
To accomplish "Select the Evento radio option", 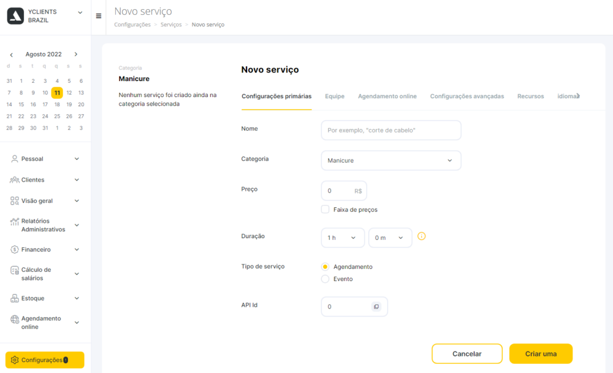I will (x=325, y=279).
